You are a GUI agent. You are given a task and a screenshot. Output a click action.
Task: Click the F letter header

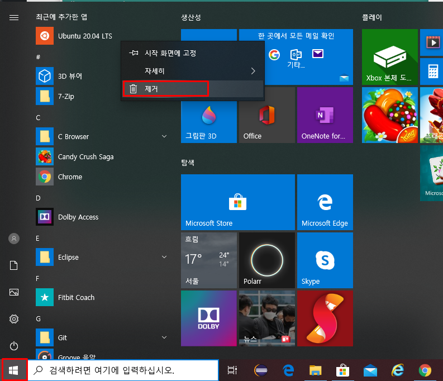[x=37, y=278]
